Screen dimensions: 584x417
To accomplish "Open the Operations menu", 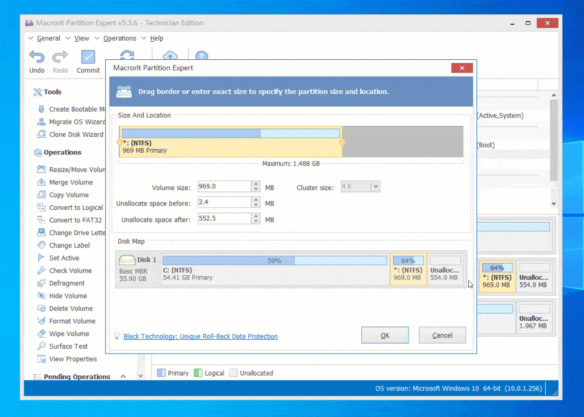I will (x=119, y=38).
